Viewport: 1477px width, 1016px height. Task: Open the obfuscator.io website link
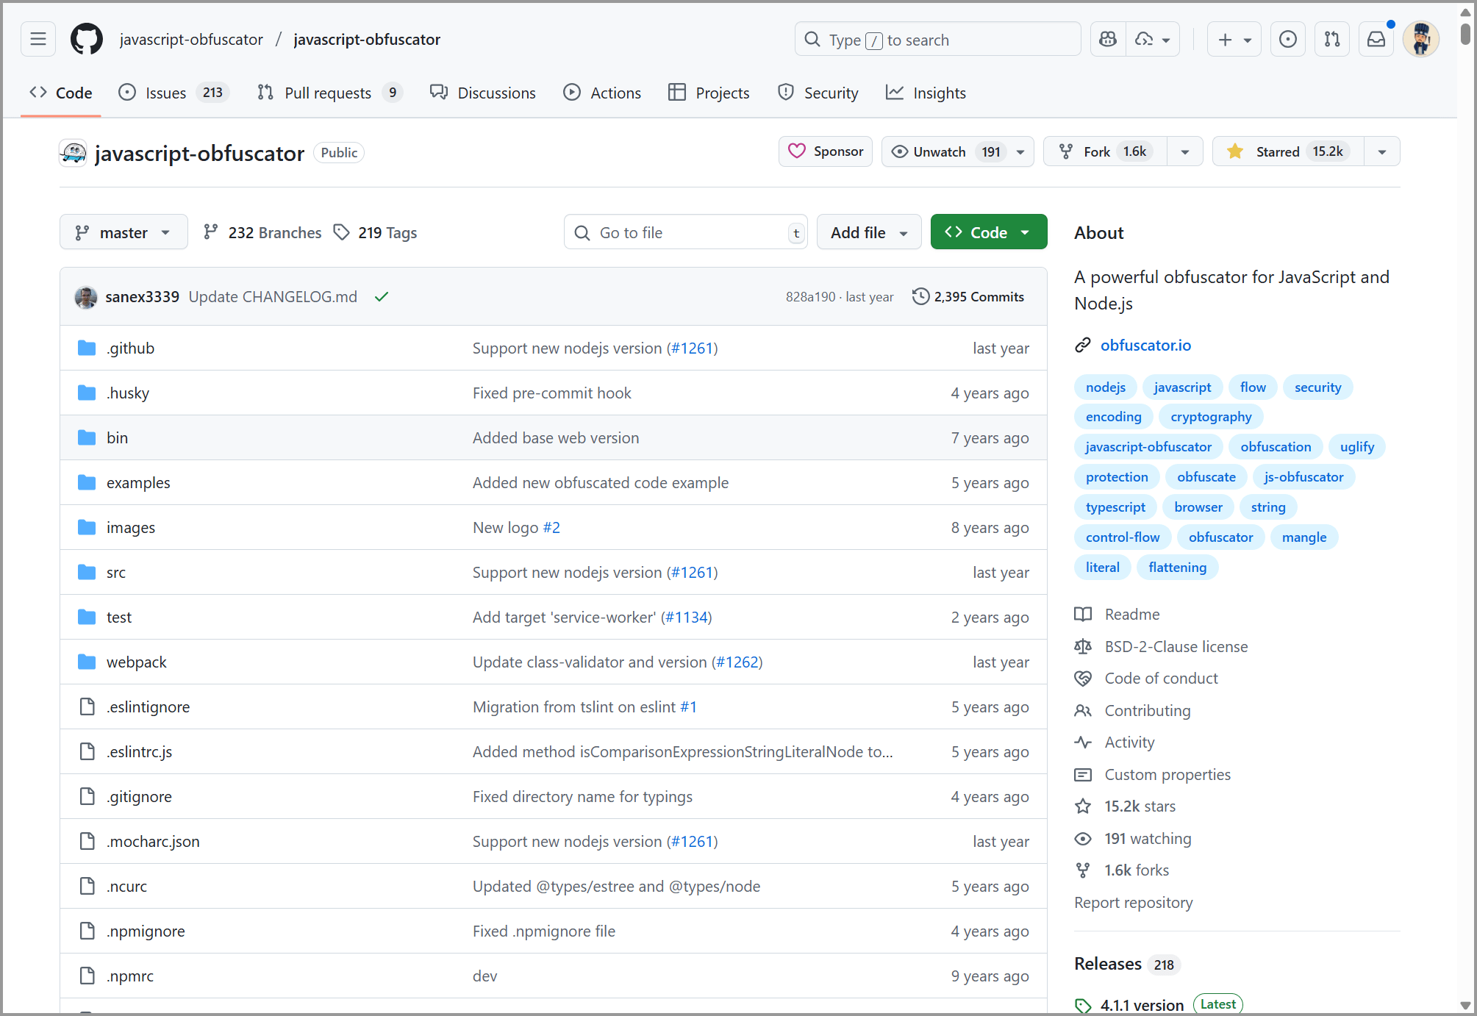tap(1145, 345)
